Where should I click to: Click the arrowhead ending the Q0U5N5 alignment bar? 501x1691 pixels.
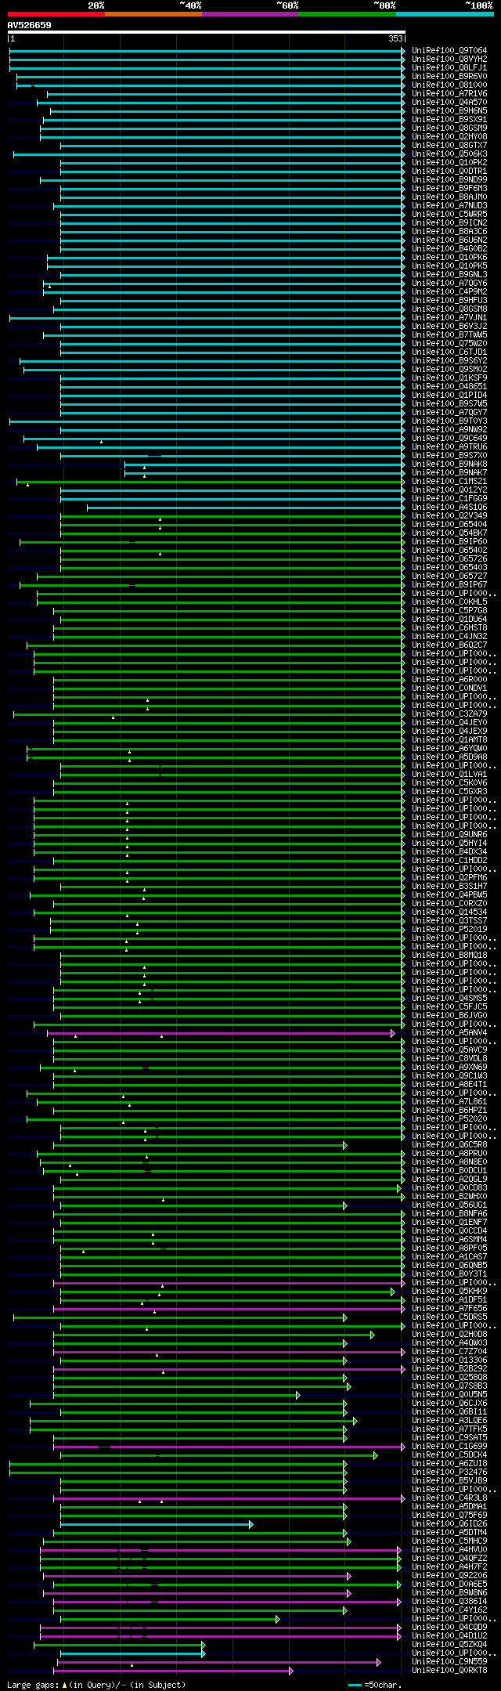(298, 1395)
